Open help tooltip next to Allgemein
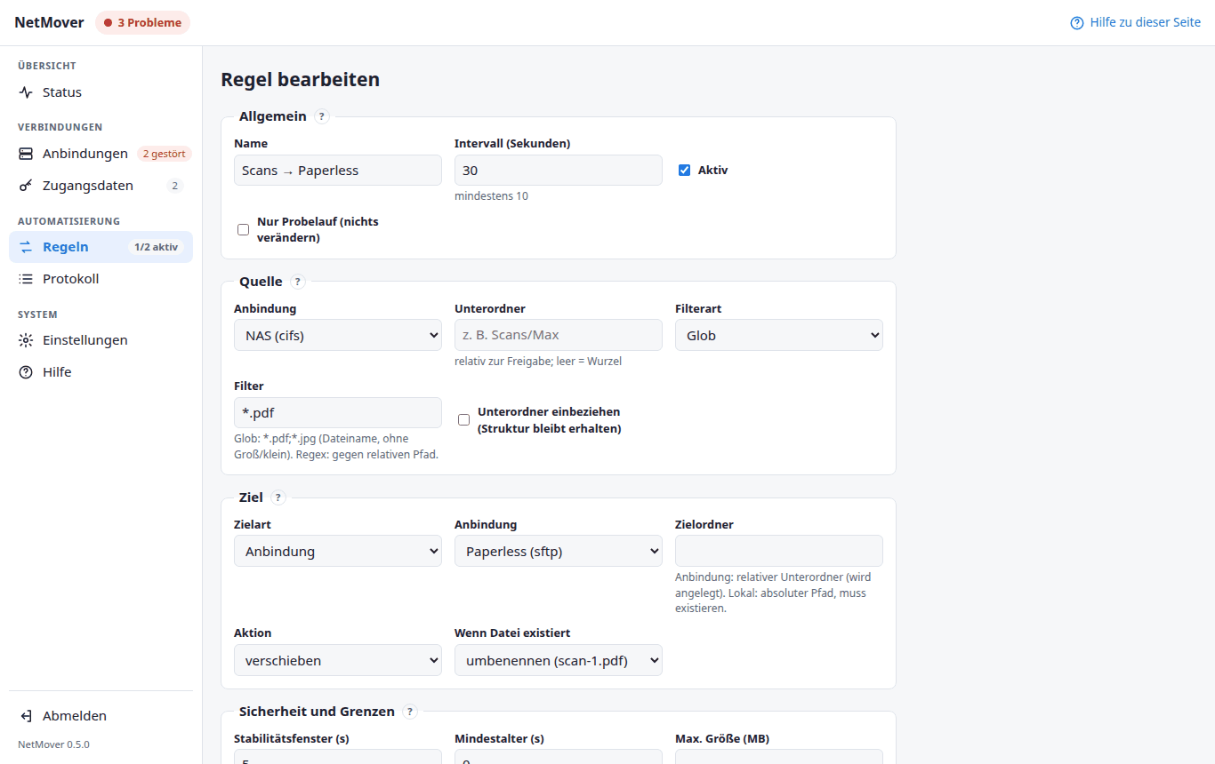Image resolution: width=1215 pixels, height=764 pixels. (x=322, y=116)
